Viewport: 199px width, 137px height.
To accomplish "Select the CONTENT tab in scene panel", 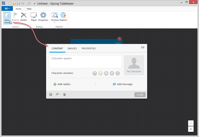I will pos(57,48).
